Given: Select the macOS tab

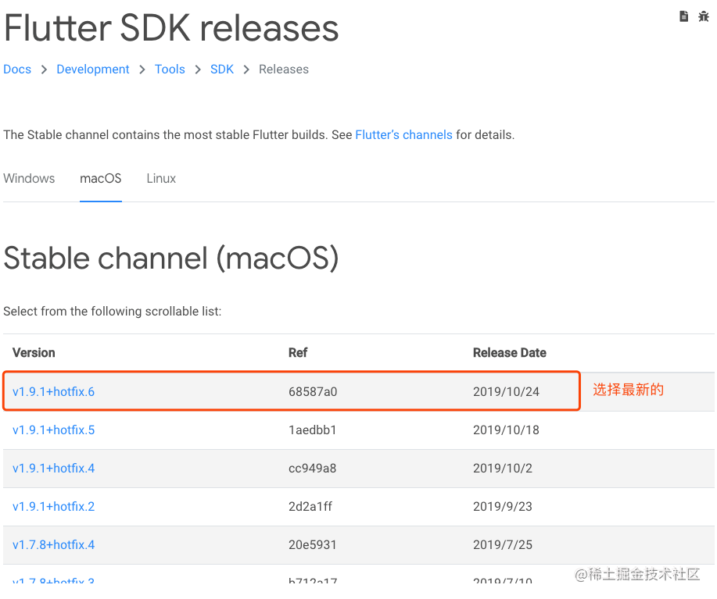Looking at the screenshot, I should pos(100,179).
